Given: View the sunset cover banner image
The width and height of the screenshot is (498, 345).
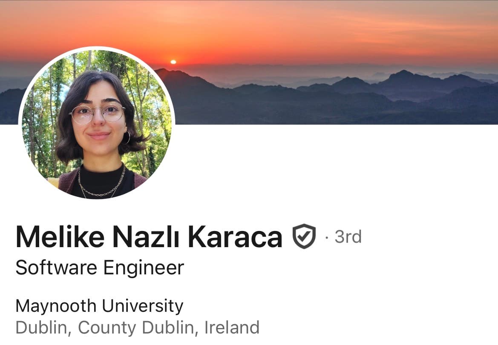Looking at the screenshot, I should click(249, 62).
